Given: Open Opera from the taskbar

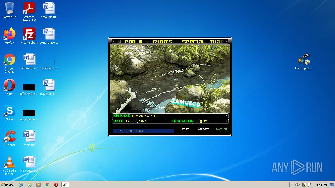Looking at the screenshot, I should [56, 185].
